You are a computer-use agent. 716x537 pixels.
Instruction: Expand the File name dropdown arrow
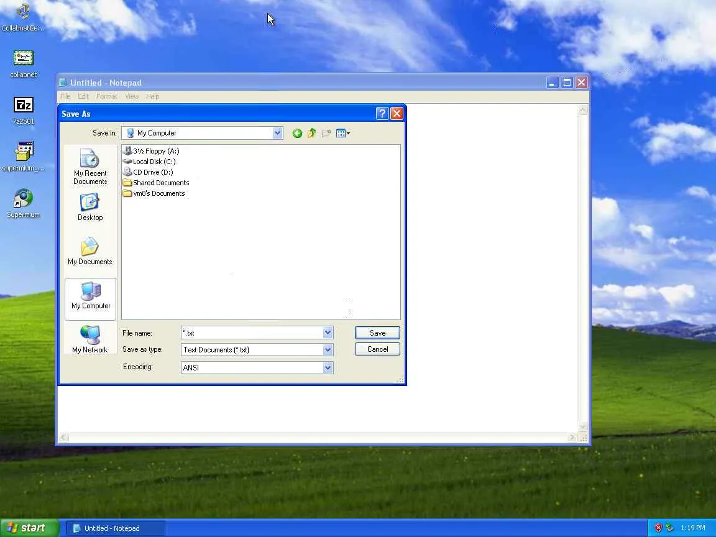coord(328,333)
